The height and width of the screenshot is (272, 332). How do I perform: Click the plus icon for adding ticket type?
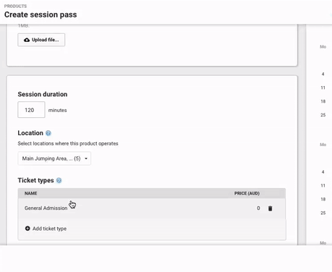click(27, 229)
